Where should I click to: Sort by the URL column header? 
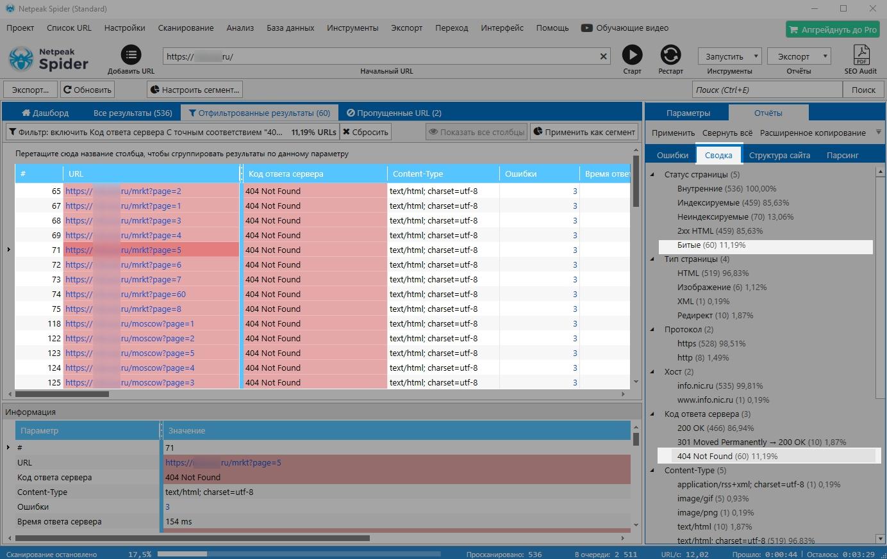[151, 174]
